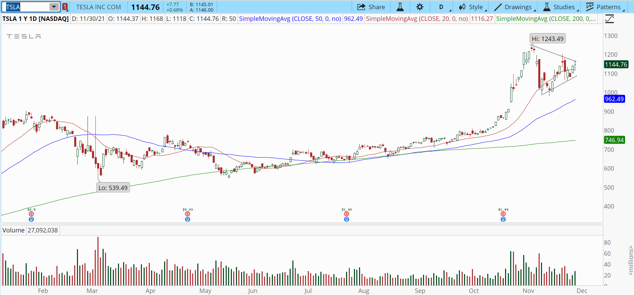
Task: Click the lightbulb icon under $0.8 earnings
Action: 31,219
